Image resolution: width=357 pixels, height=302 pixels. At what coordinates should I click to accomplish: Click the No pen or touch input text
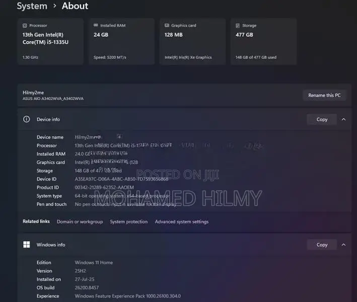coord(125,204)
